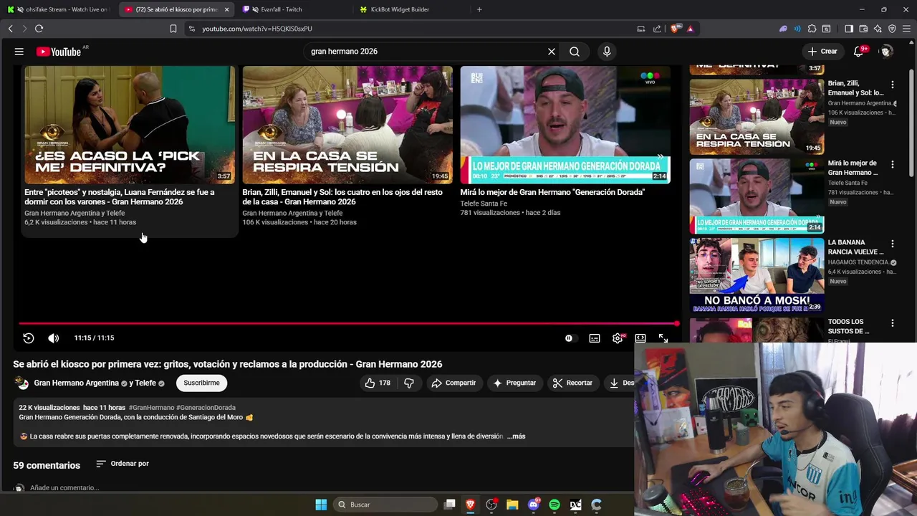This screenshot has width=917, height=516.
Task: Switch to theater mode
Action: (x=640, y=338)
